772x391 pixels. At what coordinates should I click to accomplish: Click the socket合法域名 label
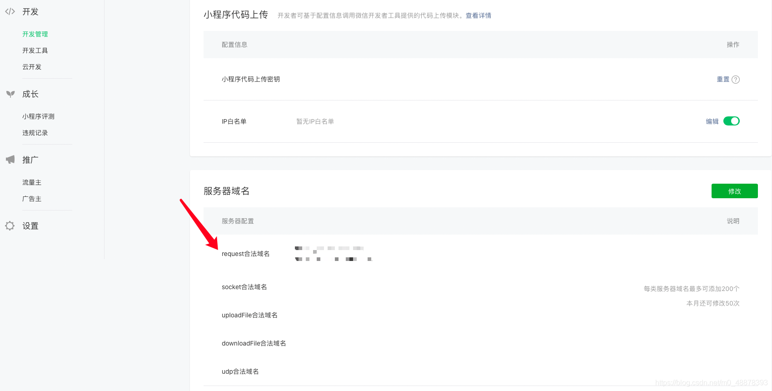point(244,287)
